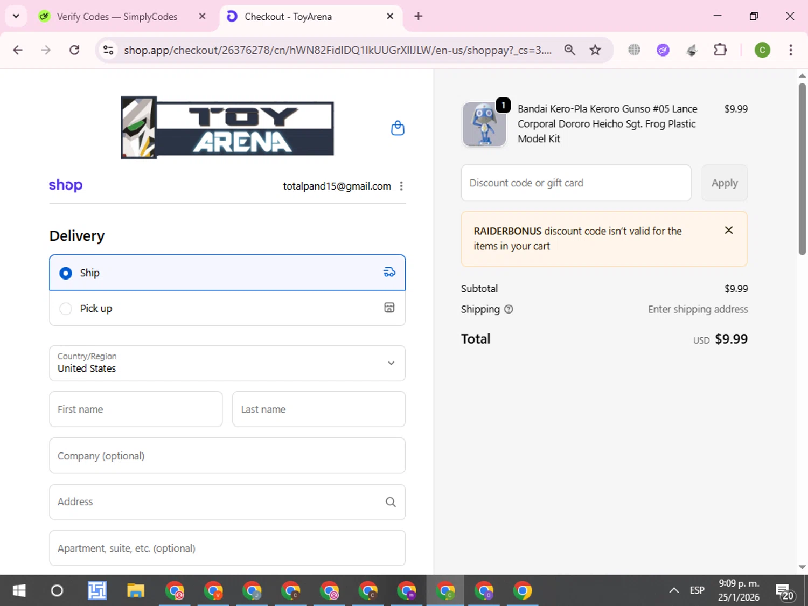The image size is (808, 606).
Task: Click the shipping info question mark icon
Action: click(x=509, y=309)
